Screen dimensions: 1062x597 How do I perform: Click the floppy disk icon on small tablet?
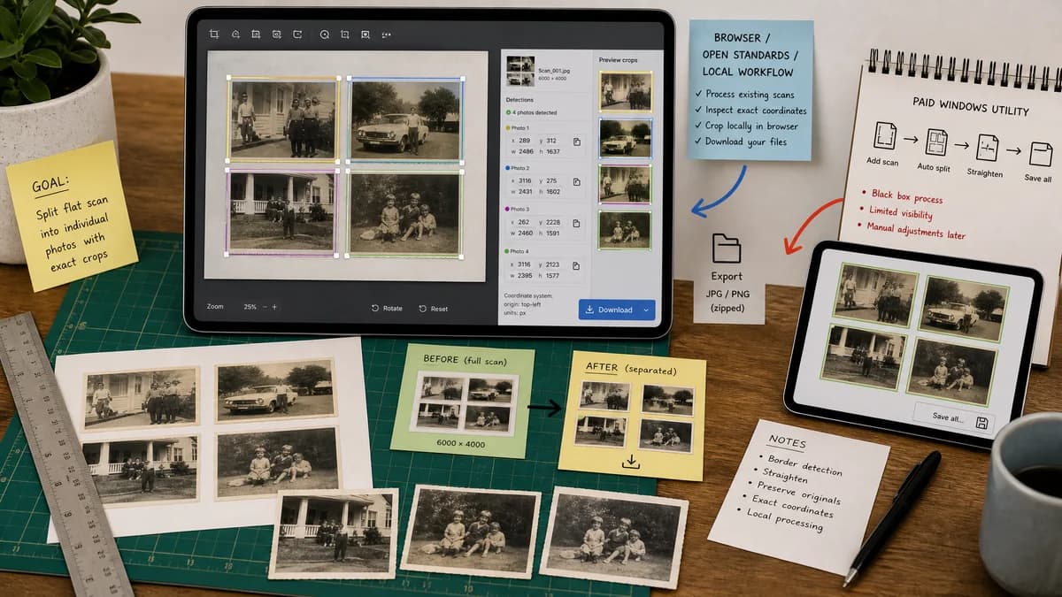[981, 423]
